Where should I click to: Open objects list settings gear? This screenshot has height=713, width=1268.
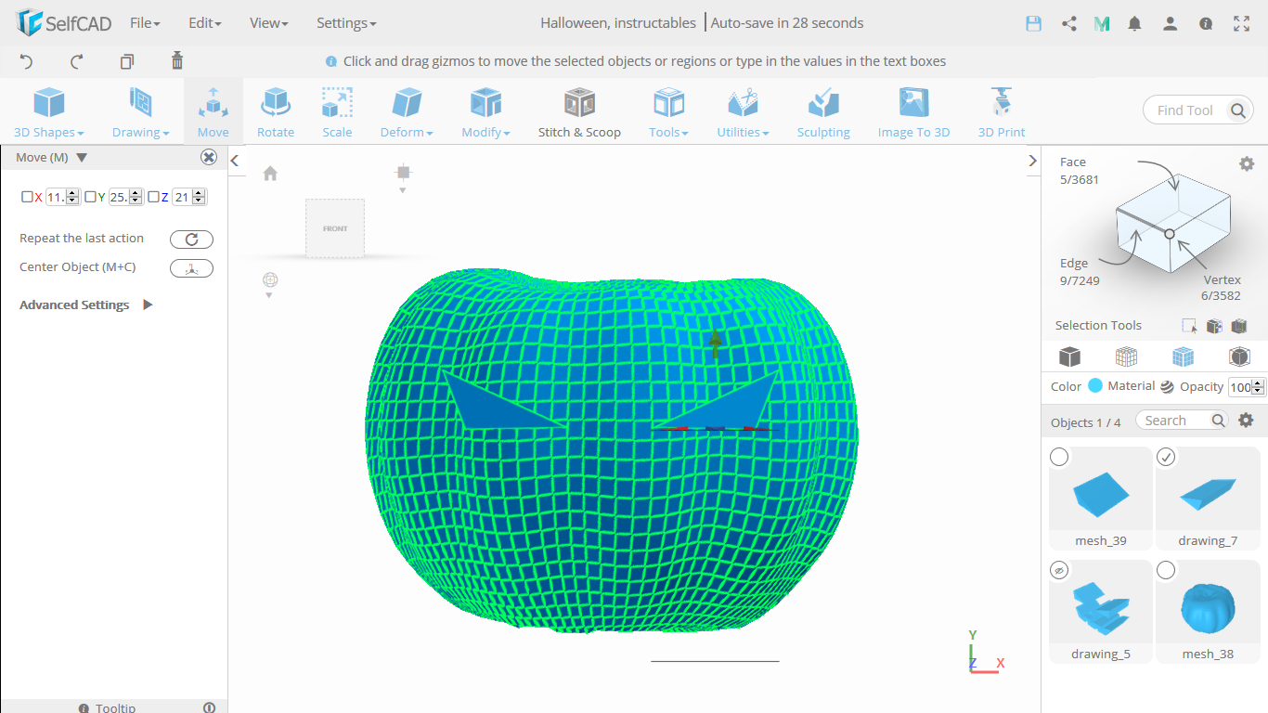point(1247,421)
